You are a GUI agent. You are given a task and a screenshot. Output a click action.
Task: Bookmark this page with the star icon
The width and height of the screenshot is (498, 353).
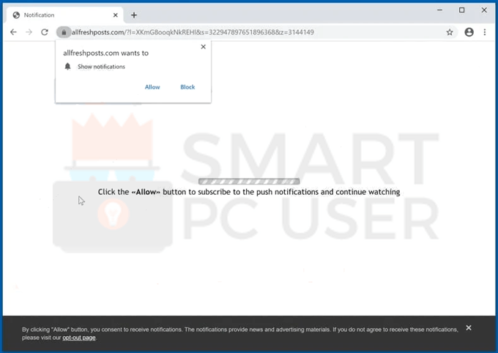450,32
